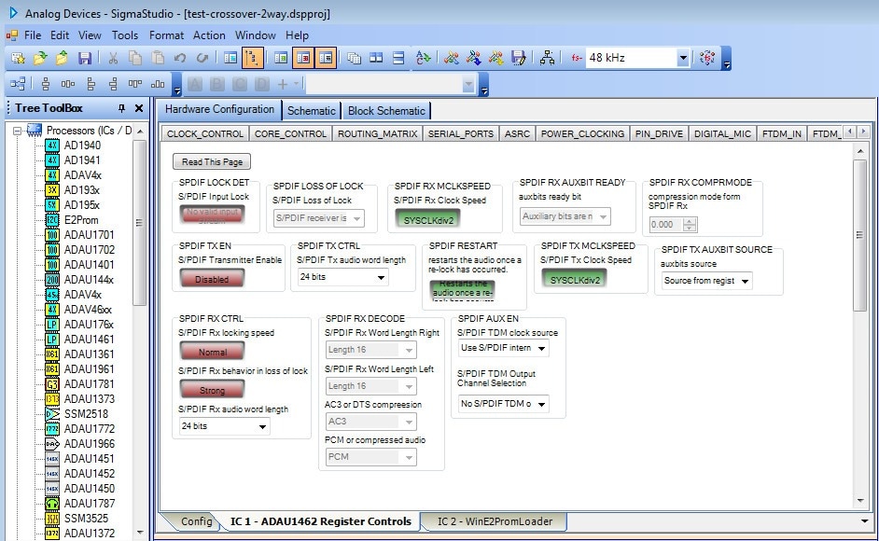Screen dimensions: 879x541
Task: Open the Action menu
Action: [x=209, y=35]
